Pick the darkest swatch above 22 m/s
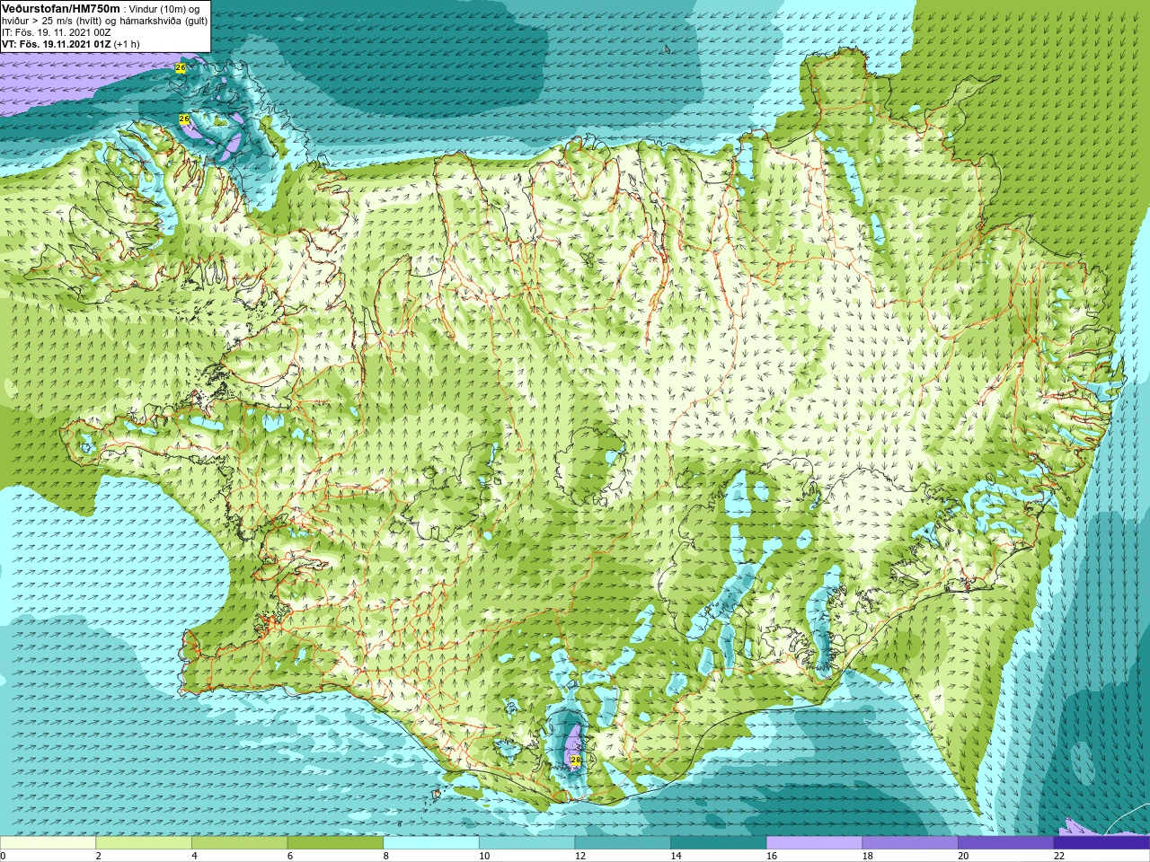The width and height of the screenshot is (1150, 862). point(1102,843)
